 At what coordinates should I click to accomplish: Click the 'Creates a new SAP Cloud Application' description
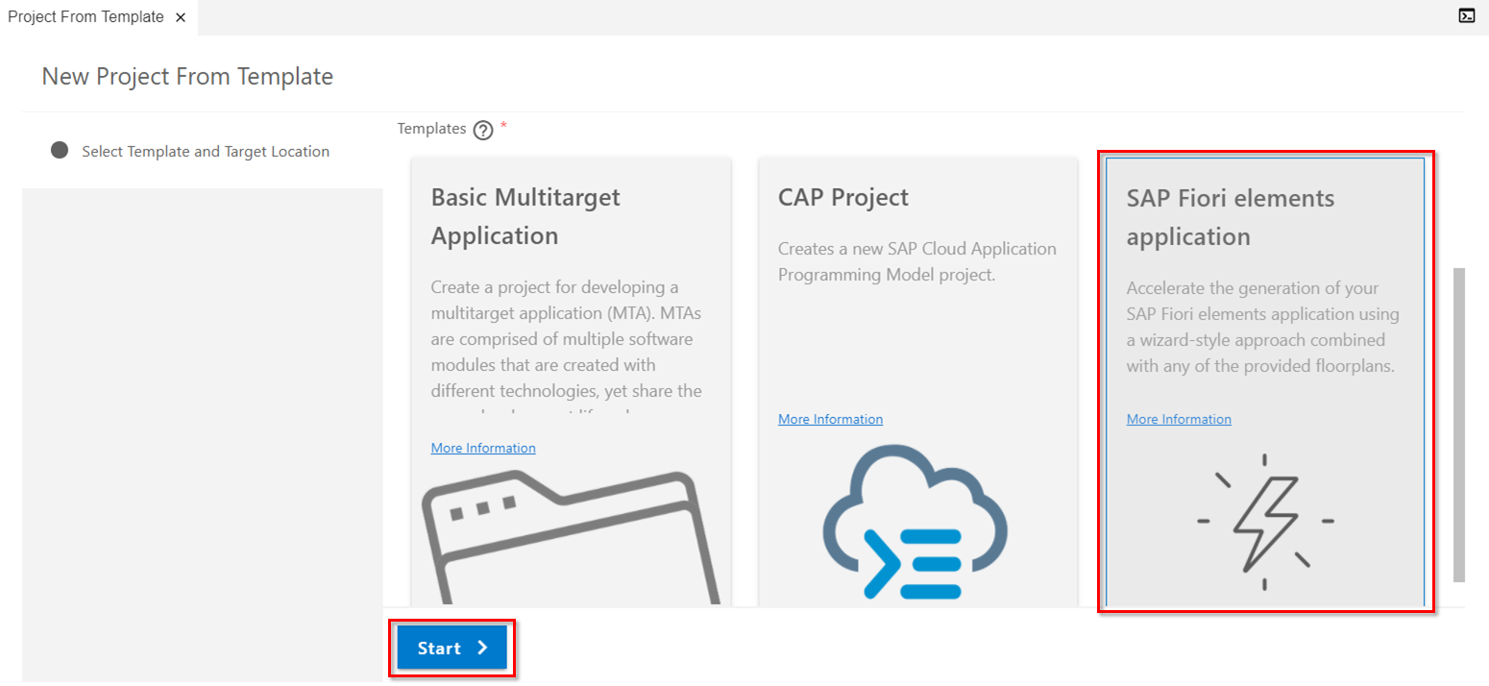(x=917, y=261)
